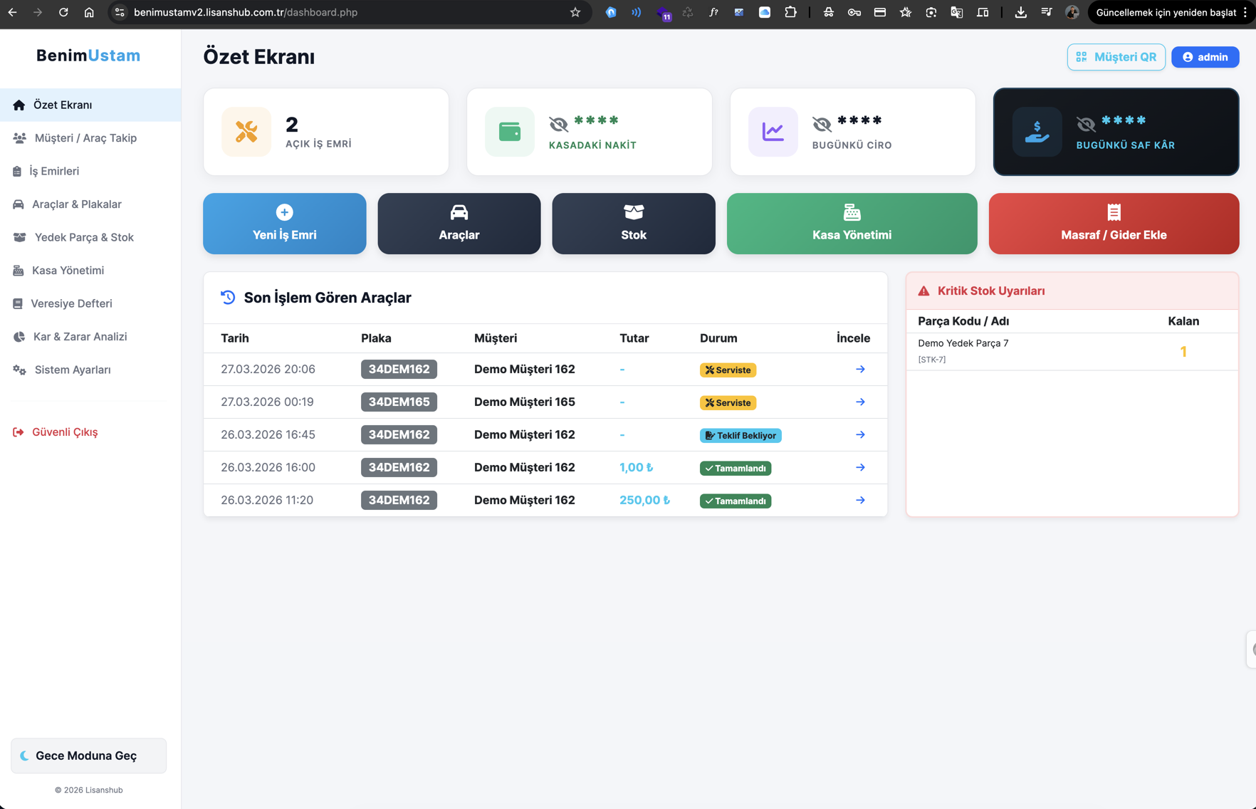Open the admin user menu
Image resolution: width=1256 pixels, height=809 pixels.
[x=1205, y=57]
